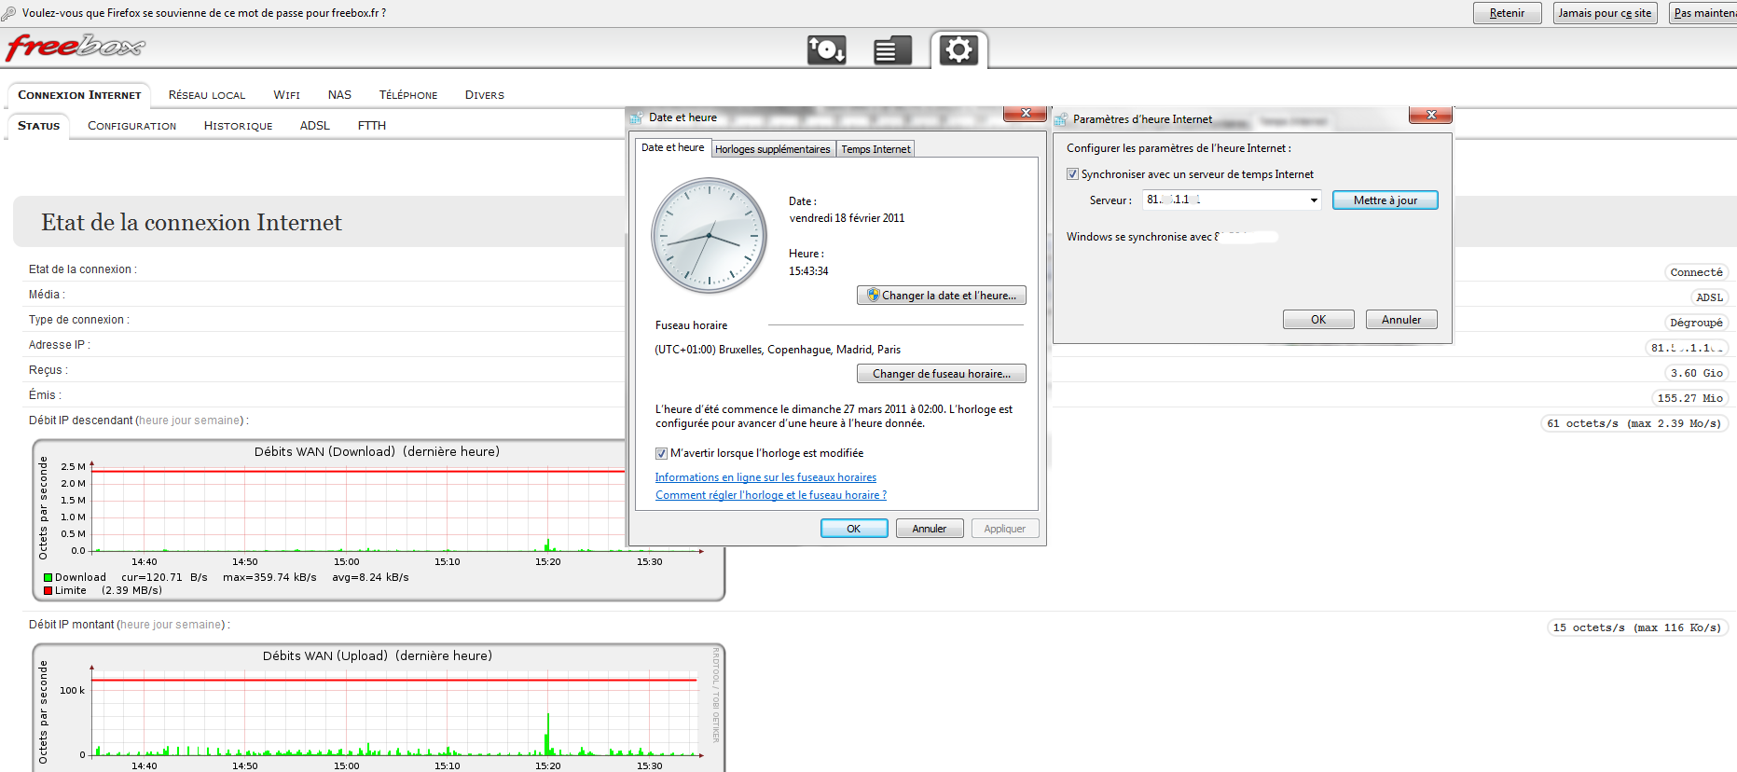
Task: Open the downloads disk icon in header
Action: tap(826, 49)
